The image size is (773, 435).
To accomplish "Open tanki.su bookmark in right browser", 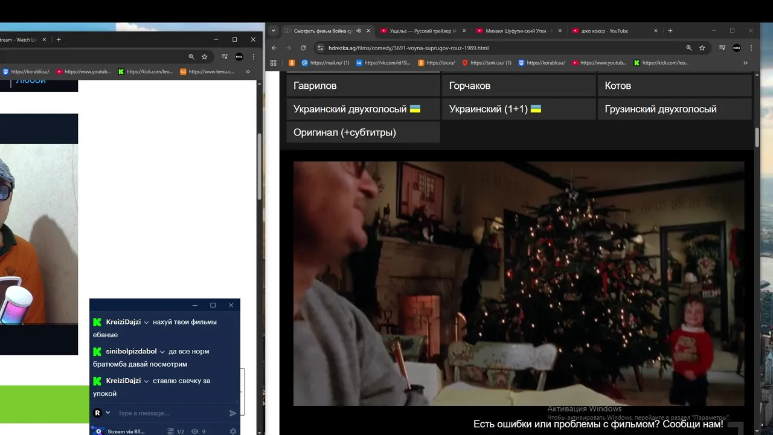I will click(x=487, y=62).
